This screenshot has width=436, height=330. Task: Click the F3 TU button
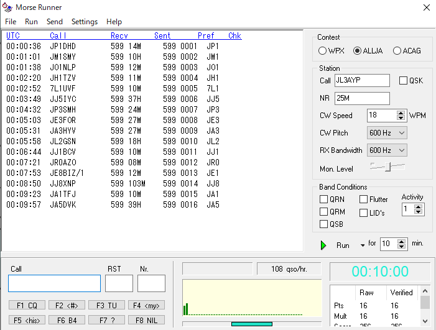(x=106, y=305)
